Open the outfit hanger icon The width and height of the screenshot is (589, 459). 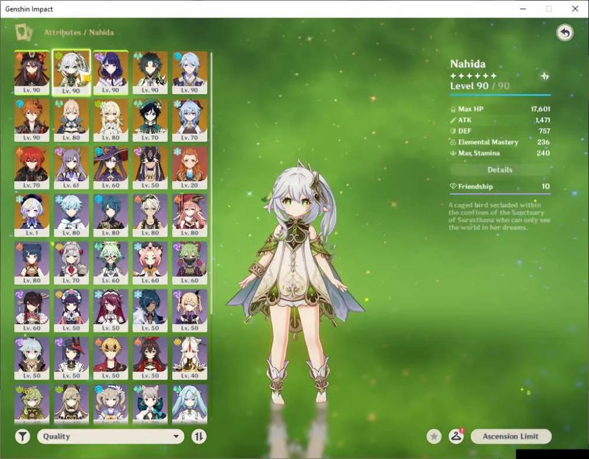(x=456, y=437)
